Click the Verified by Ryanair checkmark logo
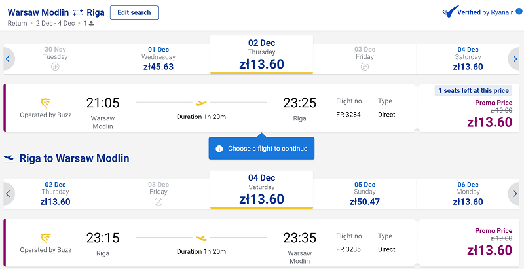Viewport: 524px width, 269px height. [x=449, y=12]
